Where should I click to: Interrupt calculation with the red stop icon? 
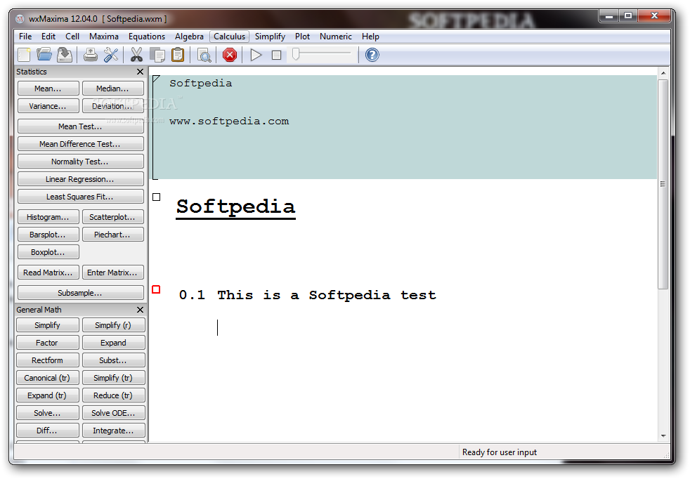(230, 55)
